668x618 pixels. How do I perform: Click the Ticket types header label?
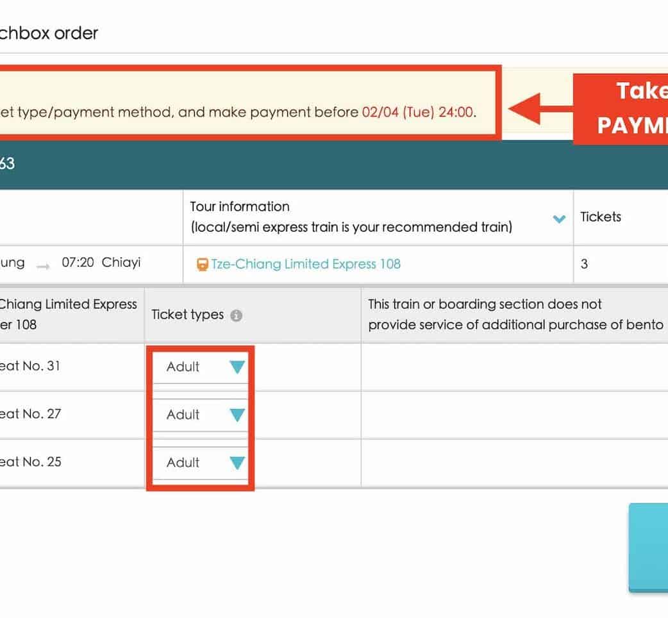pyautogui.click(x=187, y=315)
